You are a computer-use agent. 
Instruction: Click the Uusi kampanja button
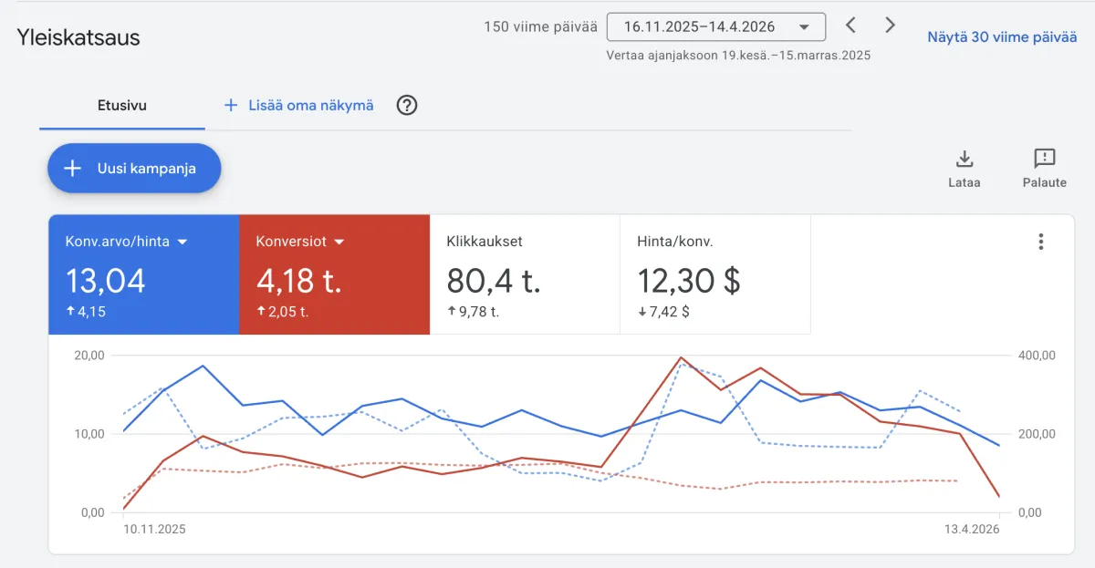134,169
